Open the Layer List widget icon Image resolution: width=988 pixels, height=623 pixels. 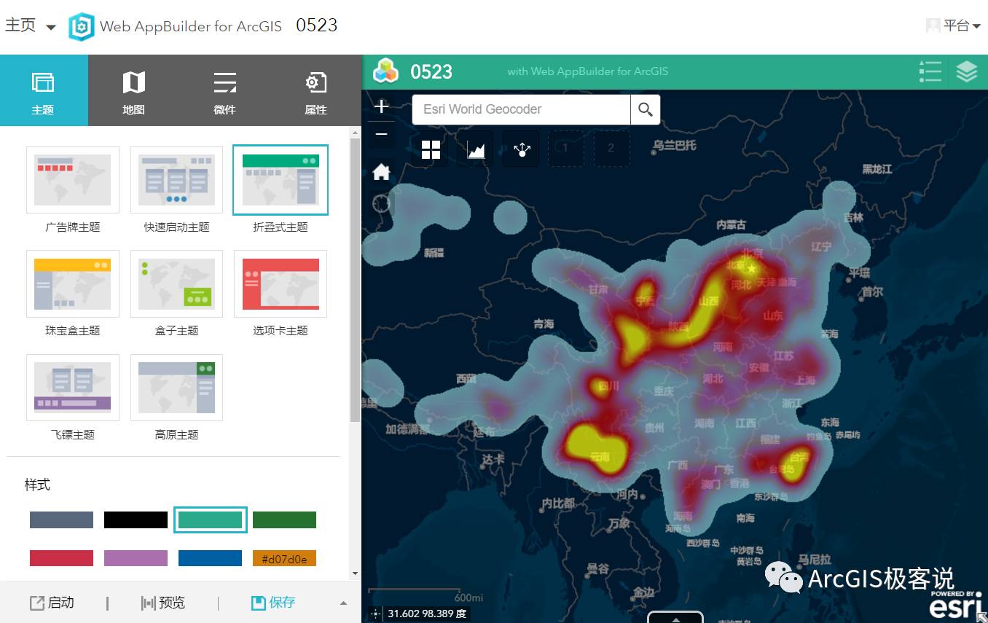966,71
